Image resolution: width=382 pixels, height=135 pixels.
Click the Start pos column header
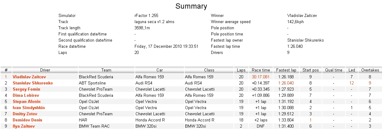[310, 70]
